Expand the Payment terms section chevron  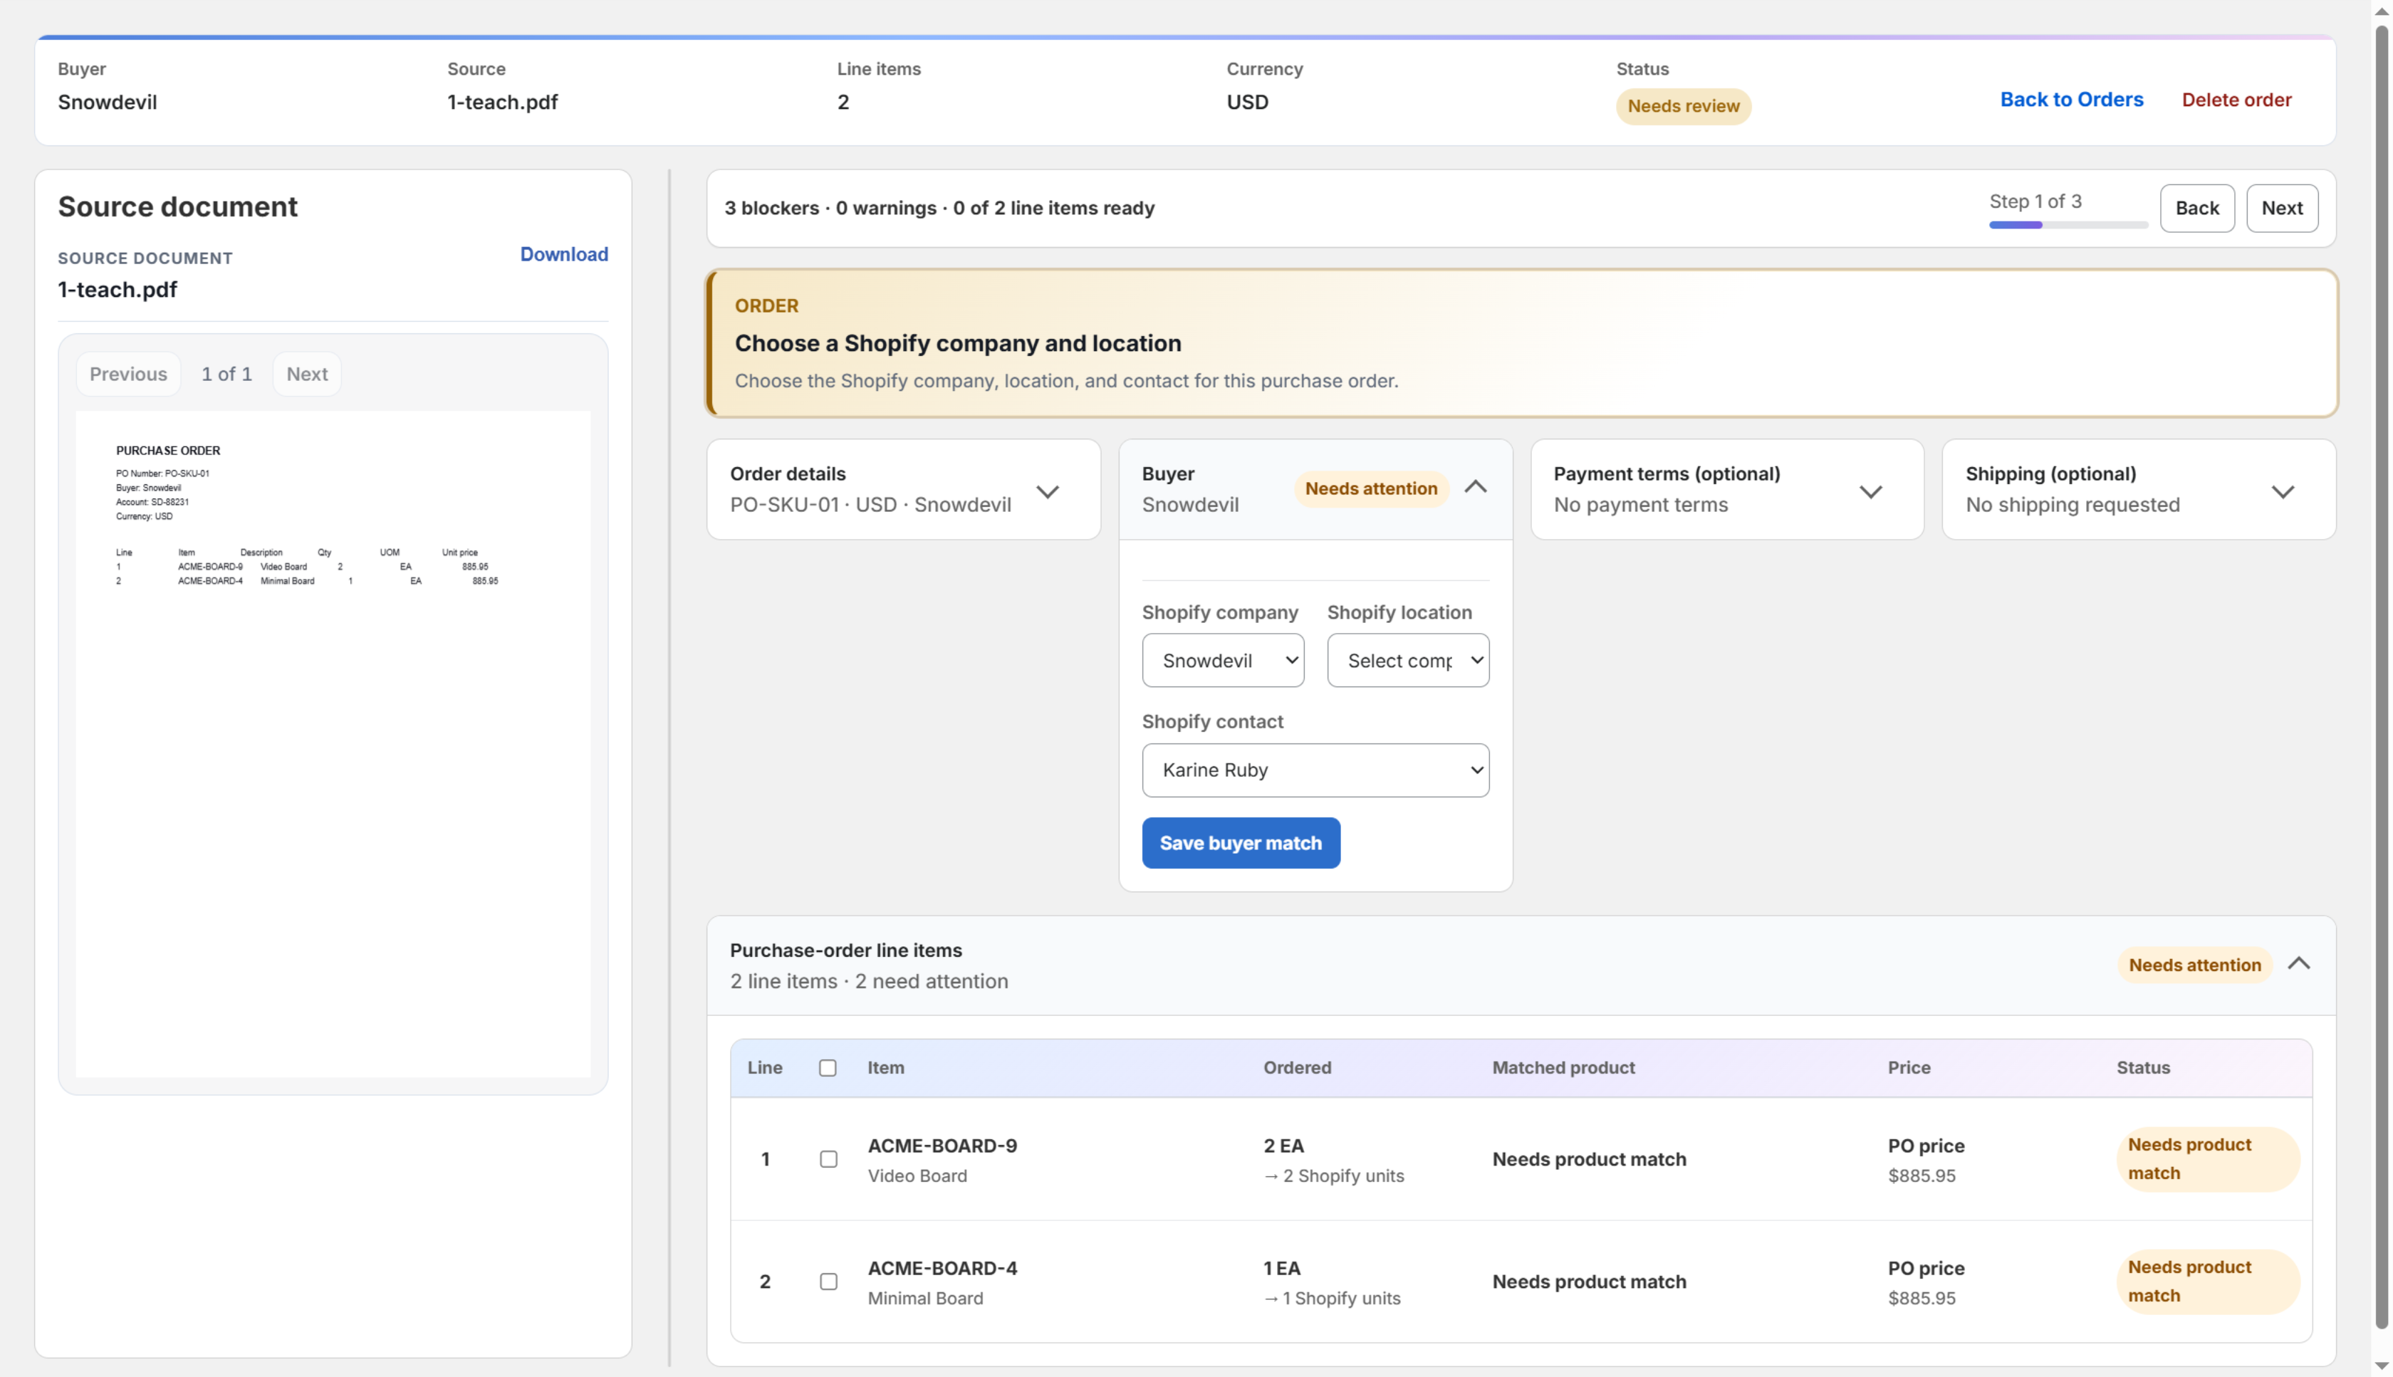(x=1870, y=492)
